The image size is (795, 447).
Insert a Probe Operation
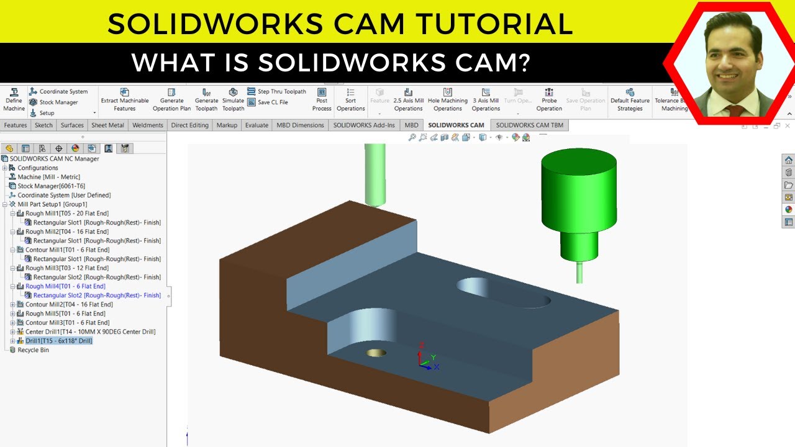(x=549, y=99)
